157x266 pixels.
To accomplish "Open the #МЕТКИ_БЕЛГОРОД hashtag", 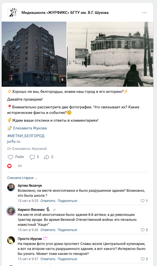I will click(x=26, y=136).
